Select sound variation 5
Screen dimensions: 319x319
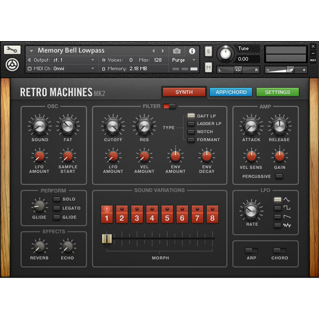[x=167, y=215]
